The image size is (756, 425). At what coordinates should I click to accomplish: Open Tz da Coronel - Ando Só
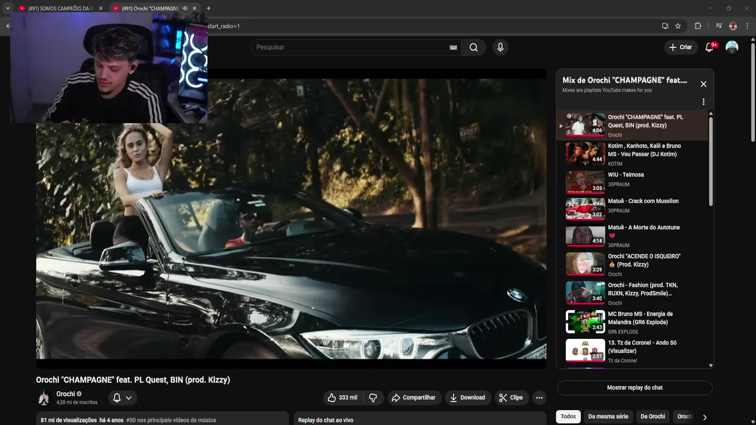click(633, 351)
